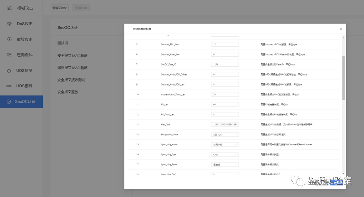Select 安全报文 MAC 验证 test item
The width and height of the screenshot is (364, 197).
72,56
